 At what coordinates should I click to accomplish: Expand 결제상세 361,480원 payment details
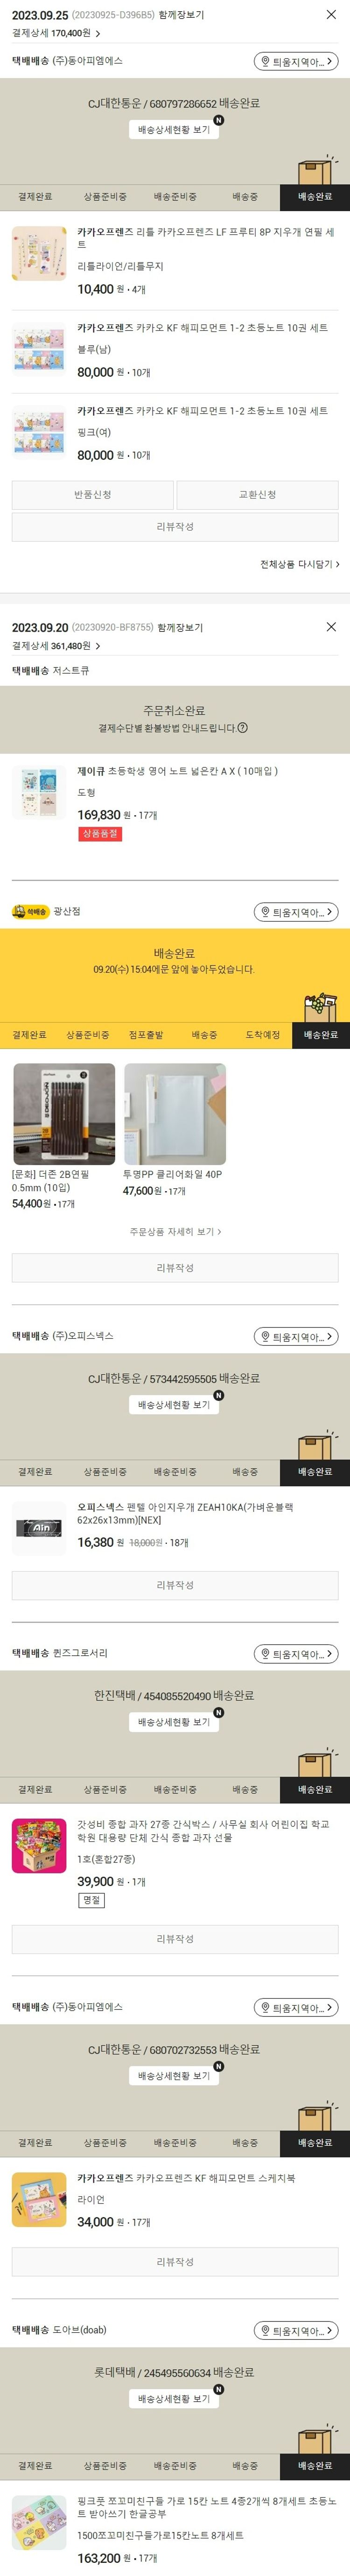pyautogui.click(x=56, y=646)
